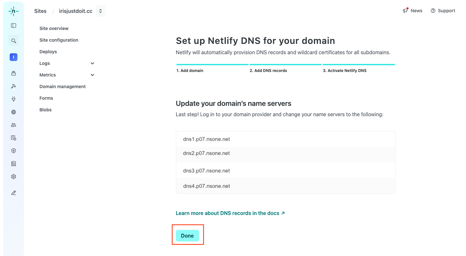The height and width of the screenshot is (256, 466).
Task: Expand the Logs submenu
Action: click(x=92, y=63)
